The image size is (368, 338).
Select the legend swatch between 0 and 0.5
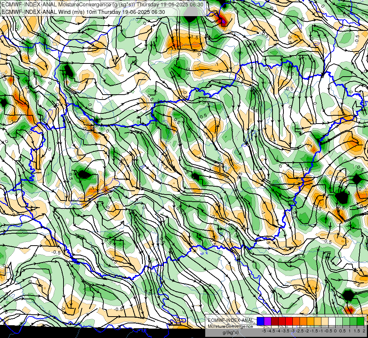pos(339,321)
